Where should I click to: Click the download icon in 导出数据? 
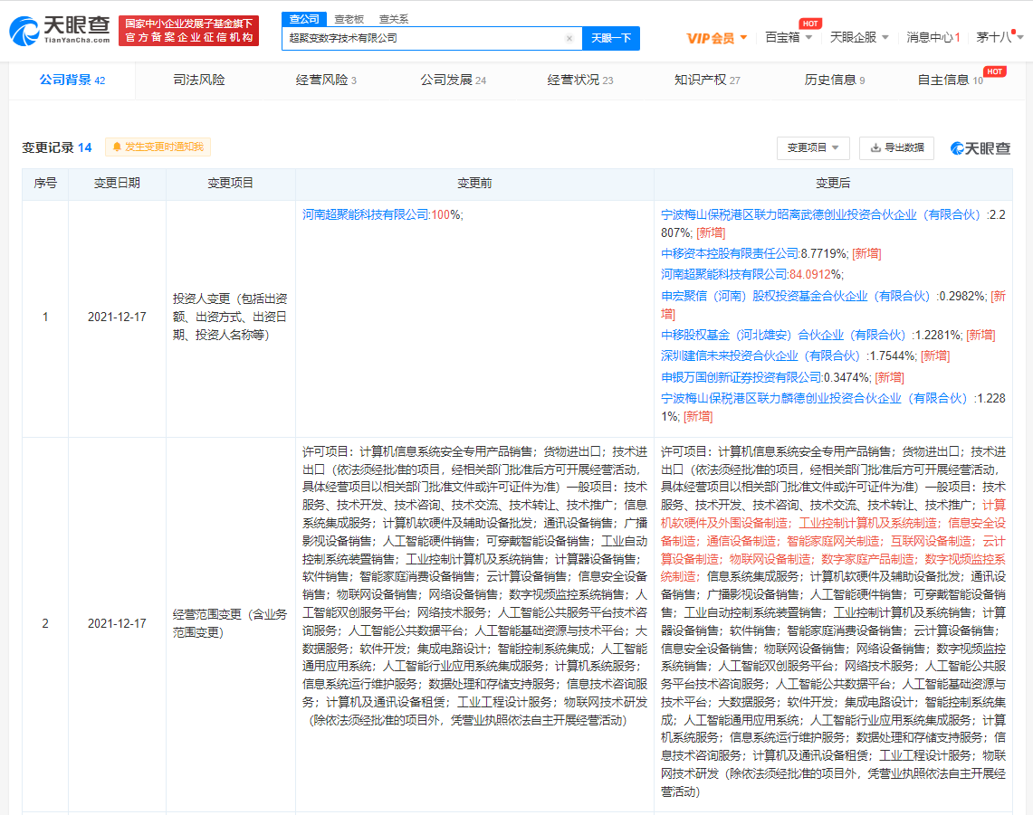[x=875, y=147]
